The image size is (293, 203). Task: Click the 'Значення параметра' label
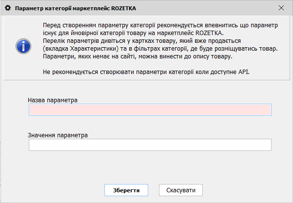point(58,135)
